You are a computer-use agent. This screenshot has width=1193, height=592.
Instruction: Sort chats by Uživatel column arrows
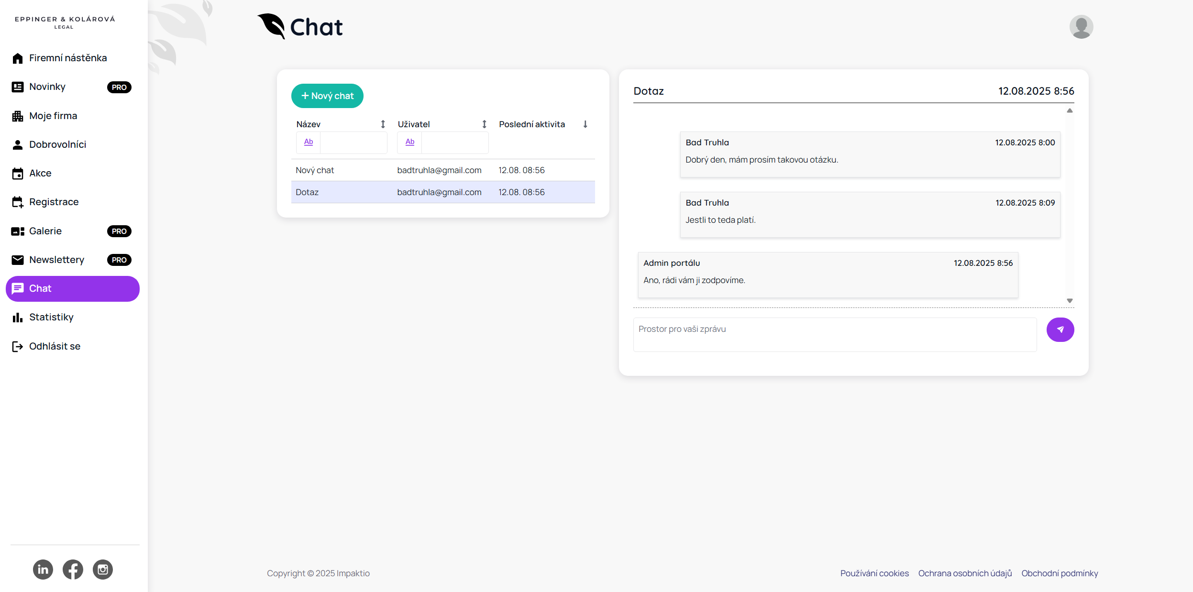tap(484, 124)
